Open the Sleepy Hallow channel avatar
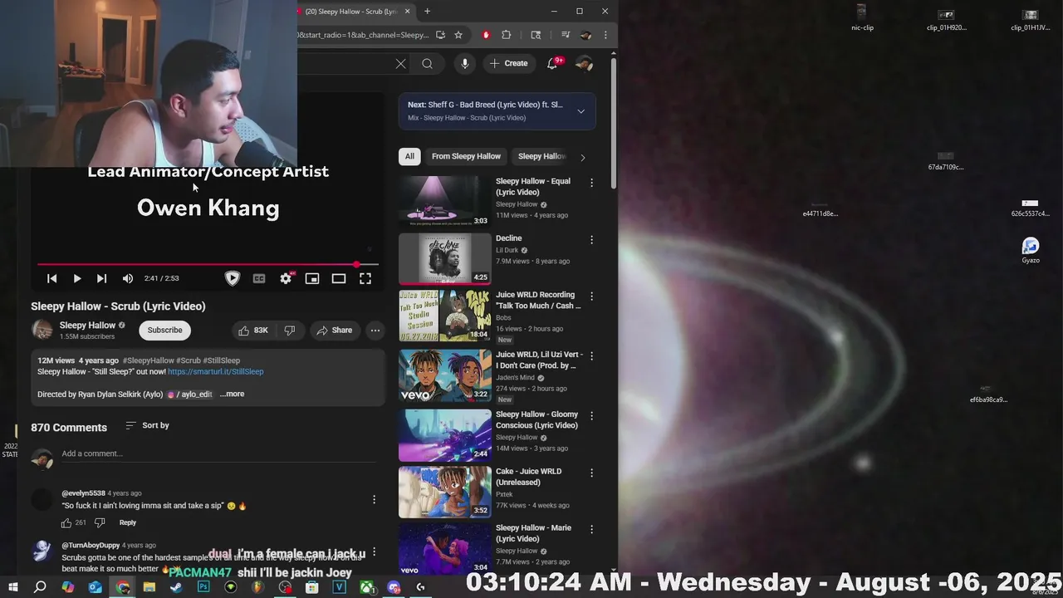The width and height of the screenshot is (1063, 598). click(42, 331)
